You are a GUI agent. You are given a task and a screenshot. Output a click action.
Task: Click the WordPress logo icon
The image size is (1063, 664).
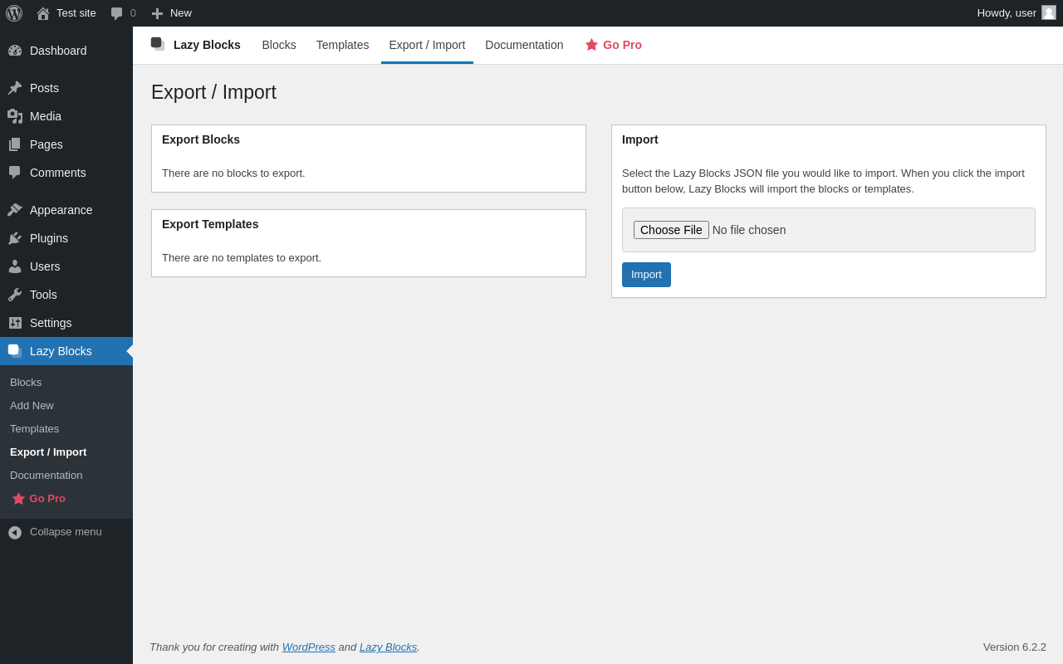coord(14,13)
